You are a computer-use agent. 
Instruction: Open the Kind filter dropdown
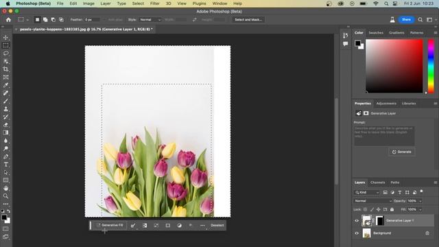pyautogui.click(x=367, y=192)
